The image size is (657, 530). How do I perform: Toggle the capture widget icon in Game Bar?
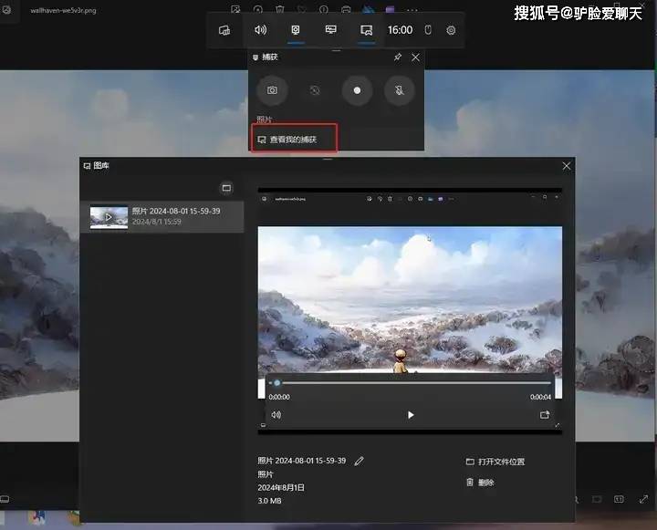(296, 30)
